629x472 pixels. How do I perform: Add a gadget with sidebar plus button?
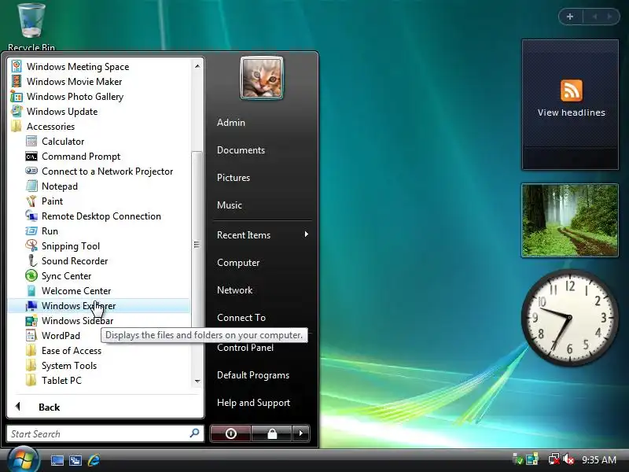[x=570, y=17]
